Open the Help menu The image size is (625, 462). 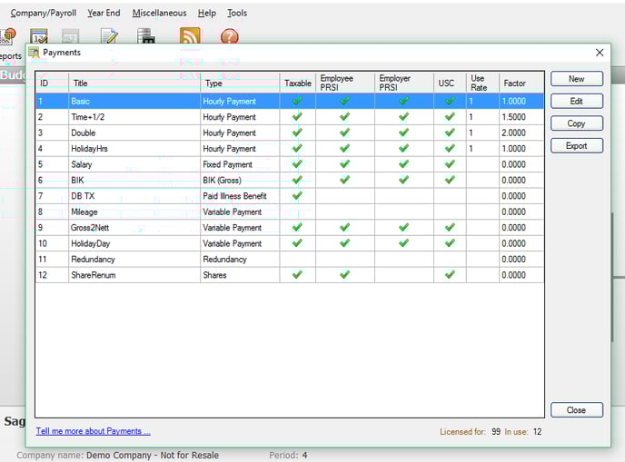pyautogui.click(x=206, y=13)
